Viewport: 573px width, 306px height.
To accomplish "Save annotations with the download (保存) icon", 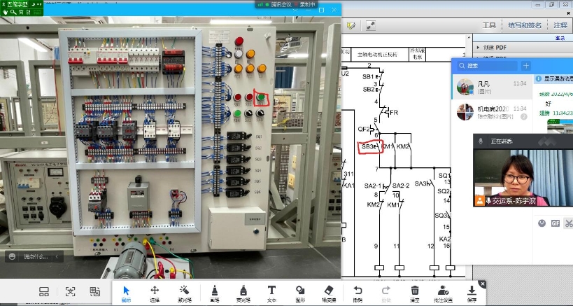I will pyautogui.click(x=472, y=293).
